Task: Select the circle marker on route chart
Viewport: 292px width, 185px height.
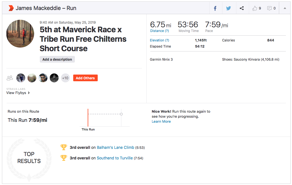Action: tap(121, 114)
